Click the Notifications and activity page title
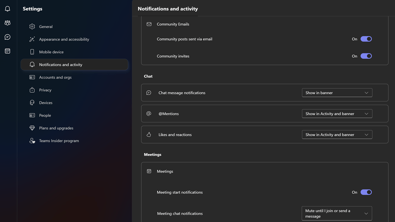The height and width of the screenshot is (222, 395). coord(168,9)
